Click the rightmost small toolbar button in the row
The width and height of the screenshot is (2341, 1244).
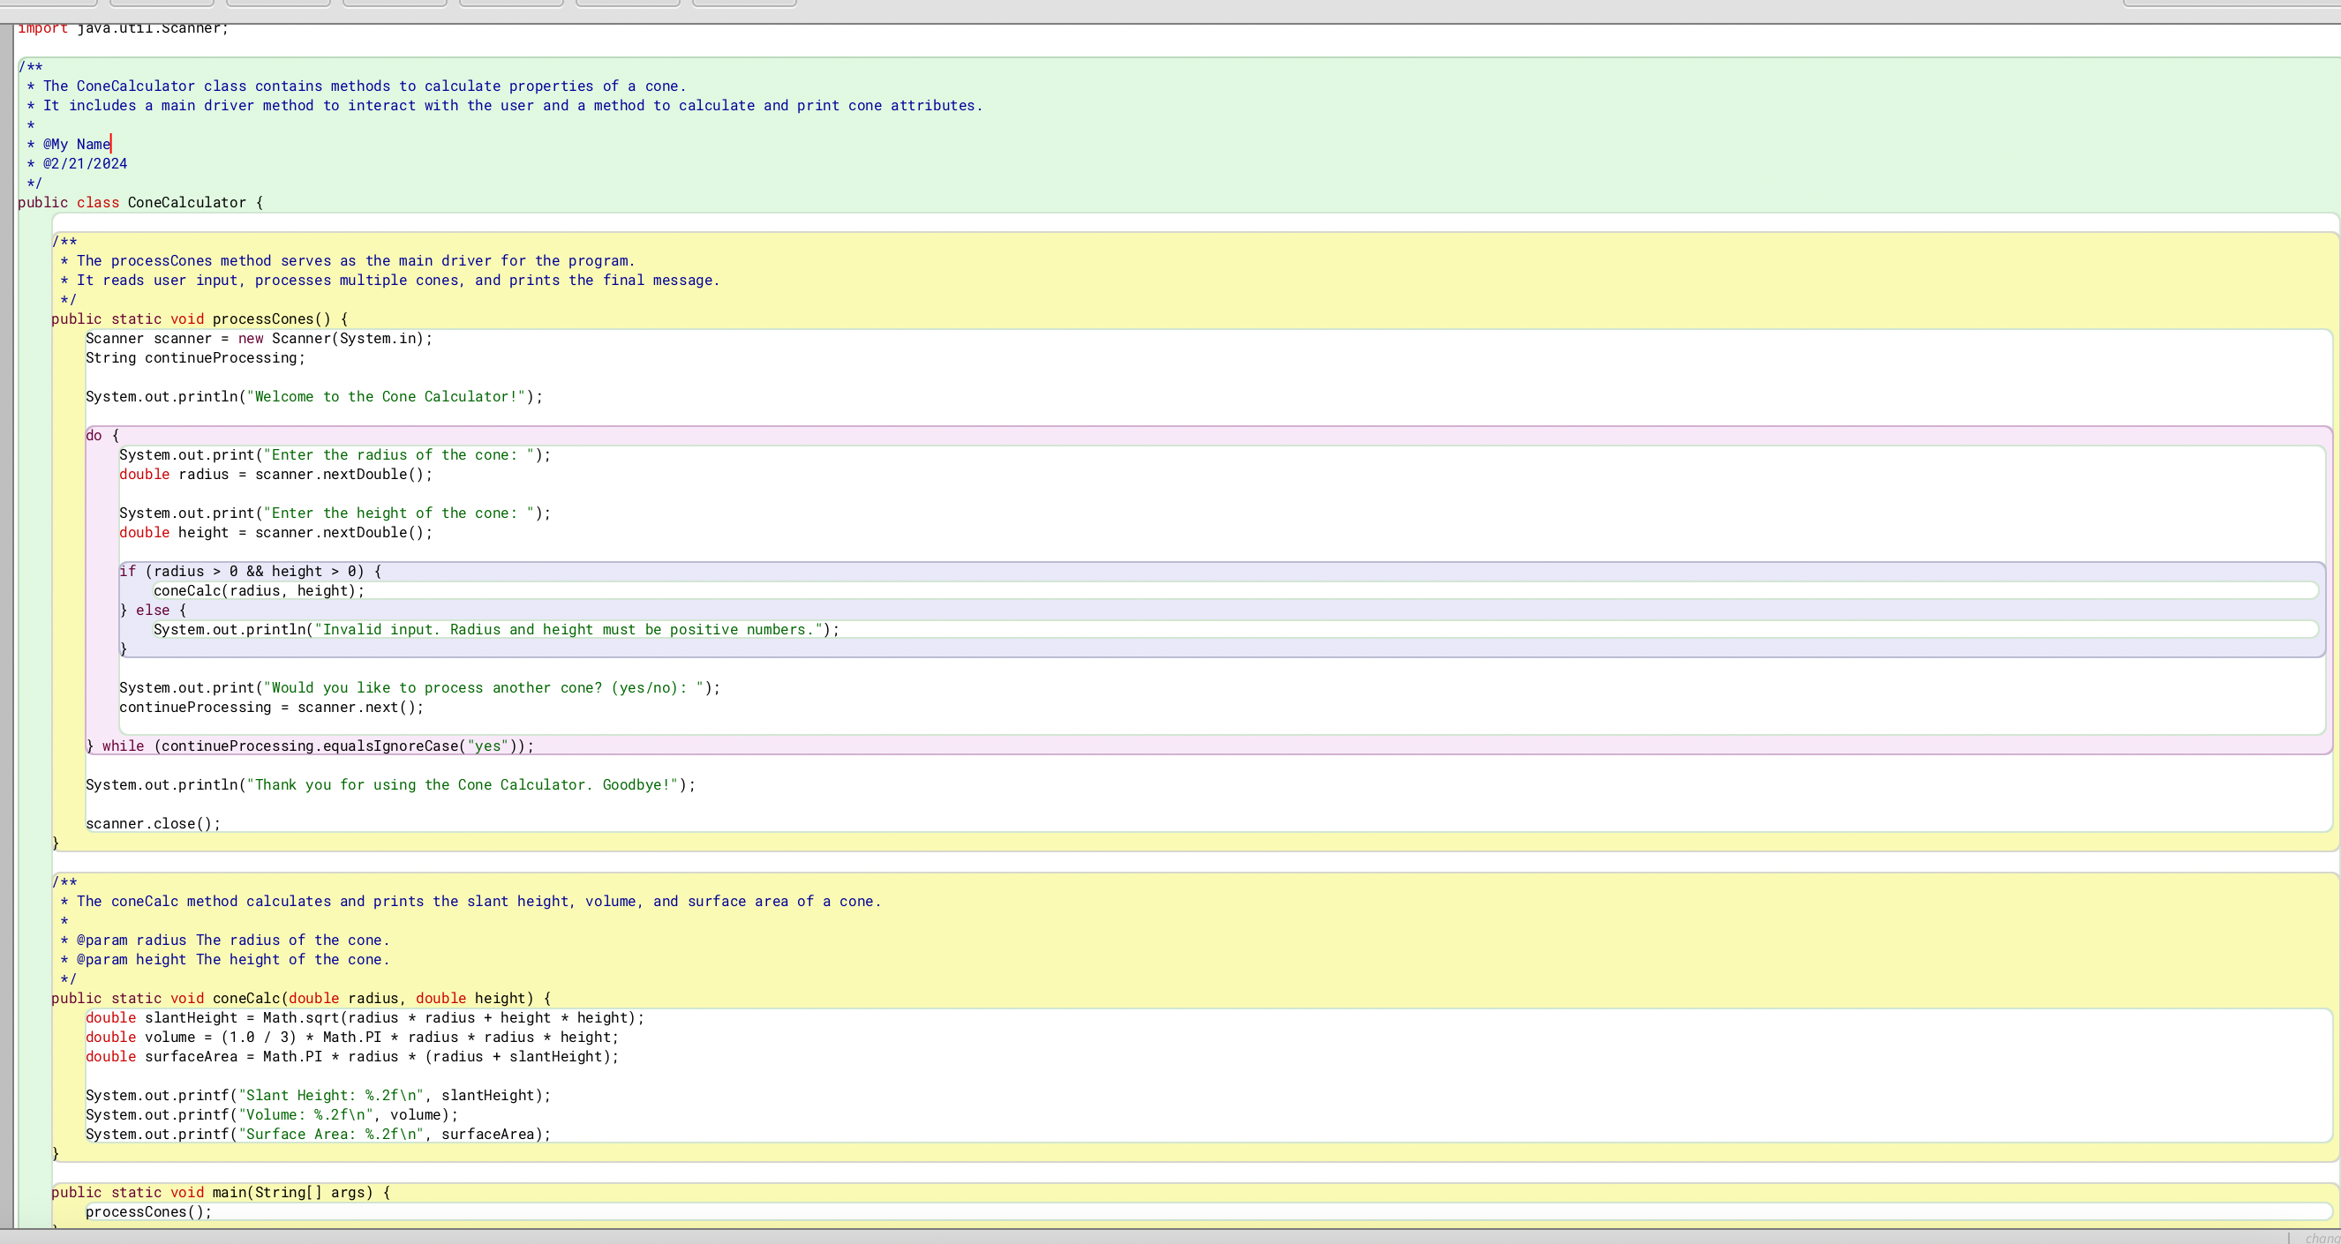tap(742, 3)
